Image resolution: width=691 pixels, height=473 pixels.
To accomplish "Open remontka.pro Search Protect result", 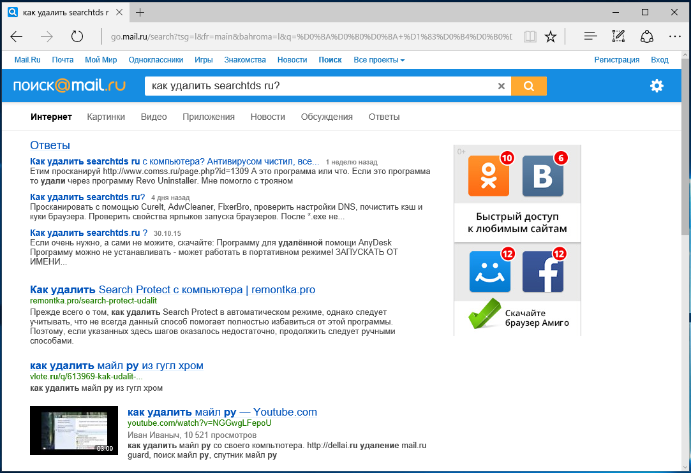I will click(172, 290).
